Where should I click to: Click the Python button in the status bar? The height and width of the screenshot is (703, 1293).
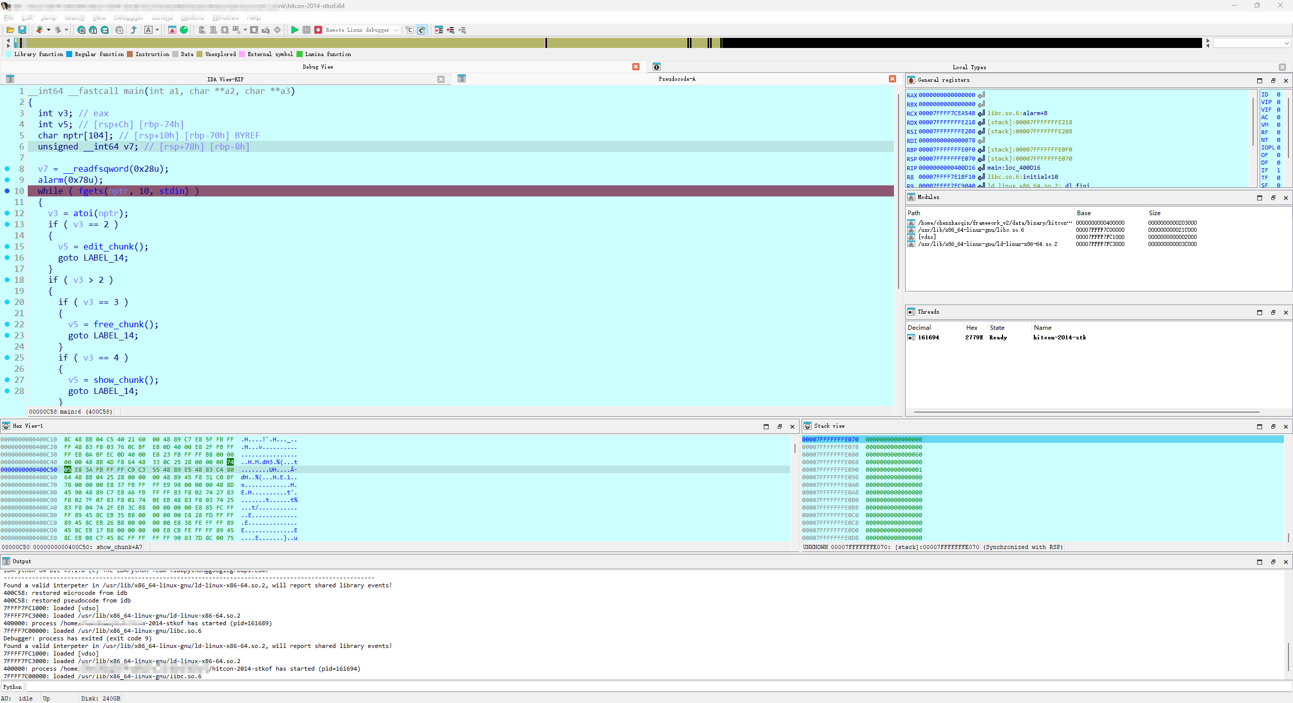(12, 687)
